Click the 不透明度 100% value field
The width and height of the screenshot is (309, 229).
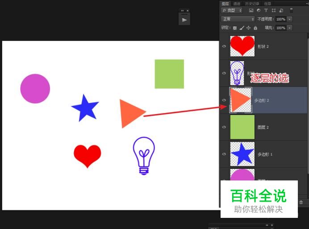281,19
